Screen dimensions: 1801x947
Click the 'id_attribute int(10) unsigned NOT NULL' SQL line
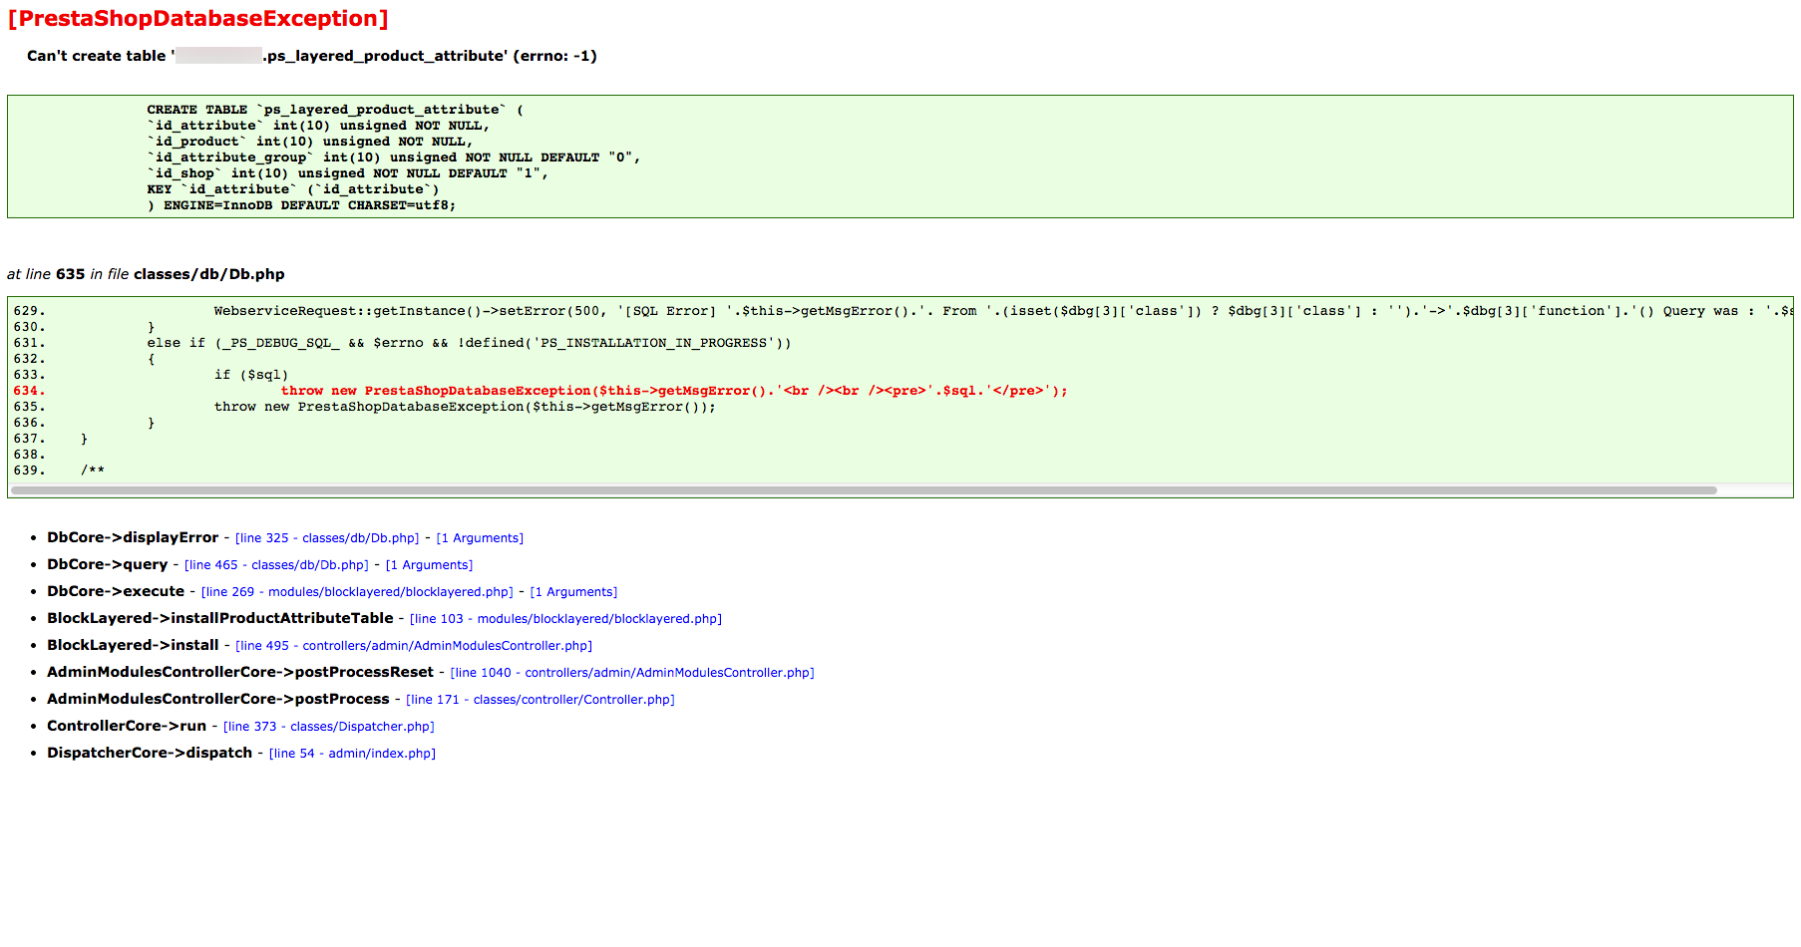318,126
